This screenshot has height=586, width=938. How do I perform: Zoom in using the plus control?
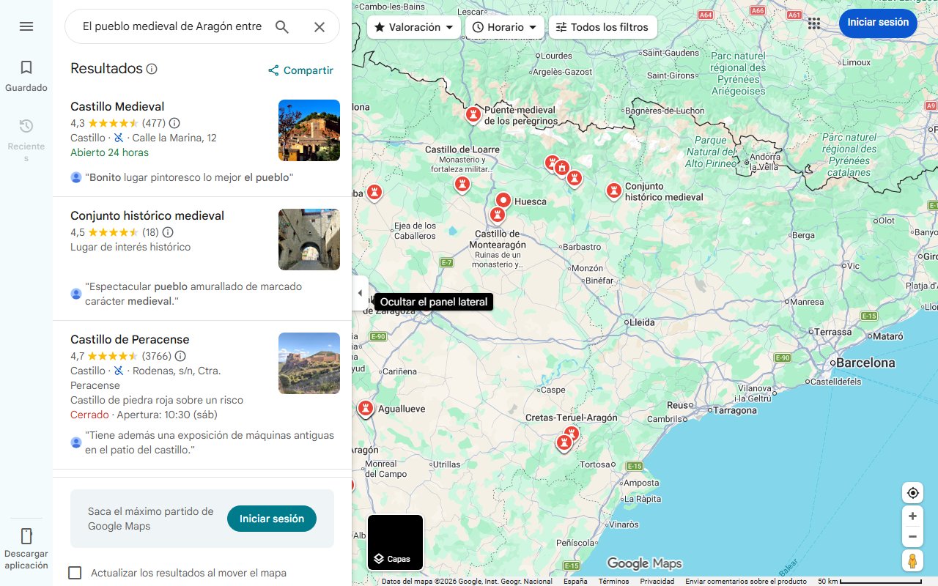(x=912, y=516)
